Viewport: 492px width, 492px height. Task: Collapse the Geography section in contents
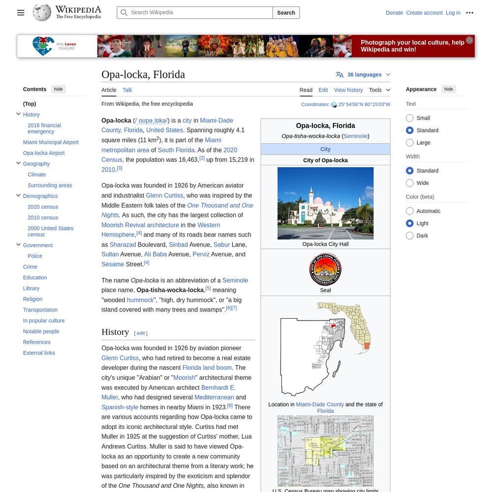coord(19,163)
